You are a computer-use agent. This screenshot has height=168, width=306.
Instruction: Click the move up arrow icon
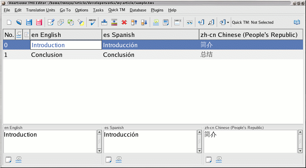[x=134, y=22]
